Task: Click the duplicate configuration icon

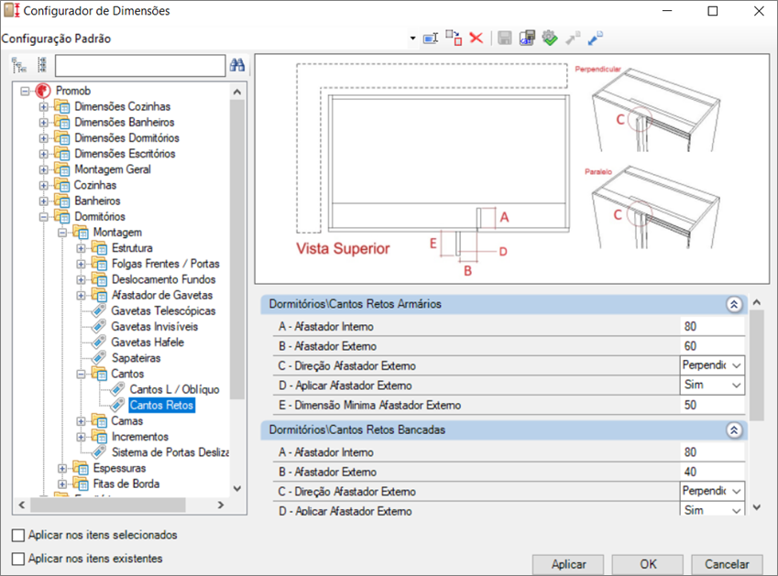Action: [454, 38]
